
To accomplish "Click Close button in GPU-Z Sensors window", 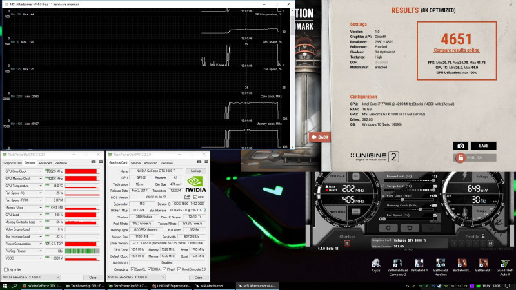I will [x=93, y=278].
